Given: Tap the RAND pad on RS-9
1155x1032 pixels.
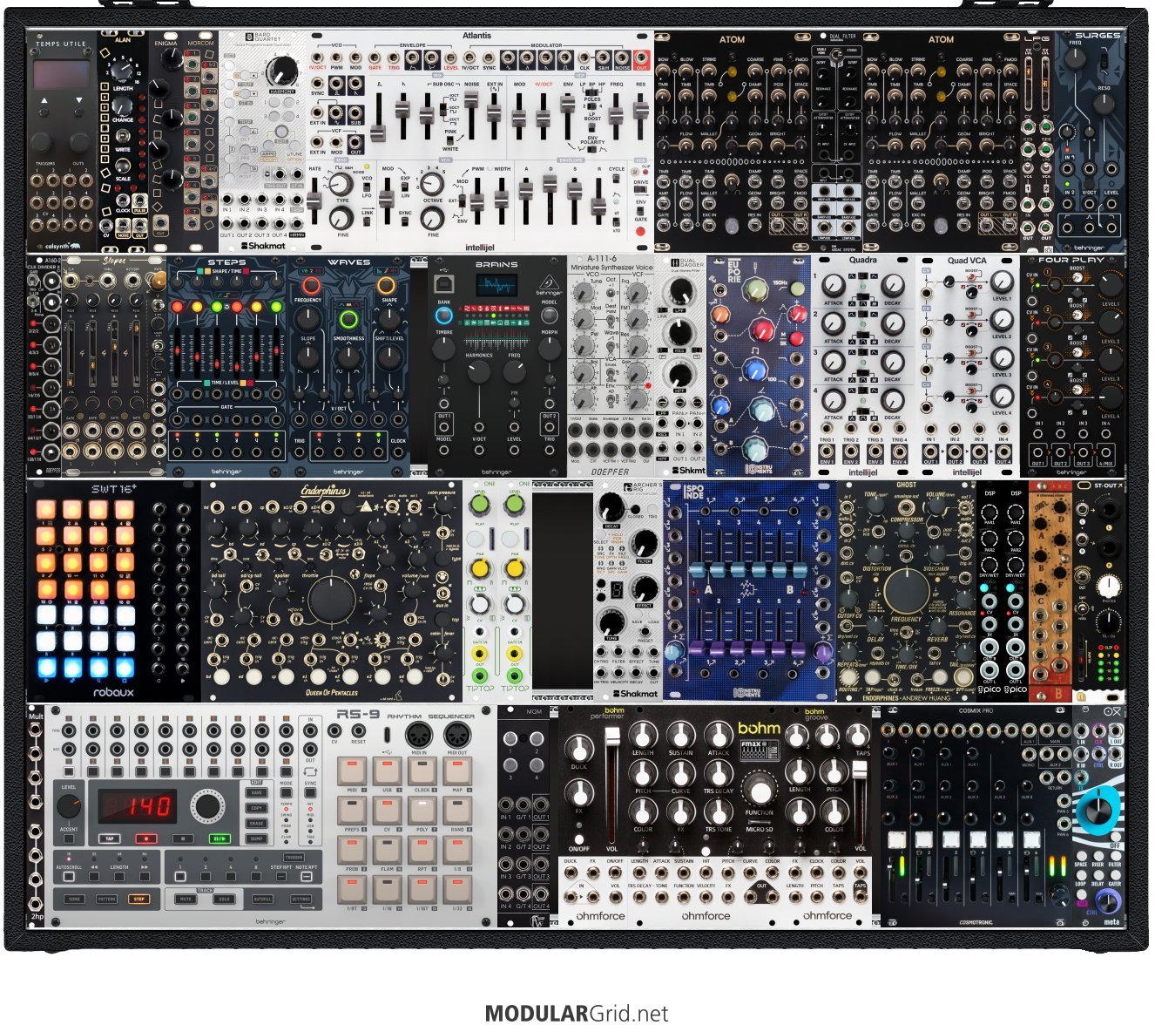Looking at the screenshot, I should (x=457, y=811).
